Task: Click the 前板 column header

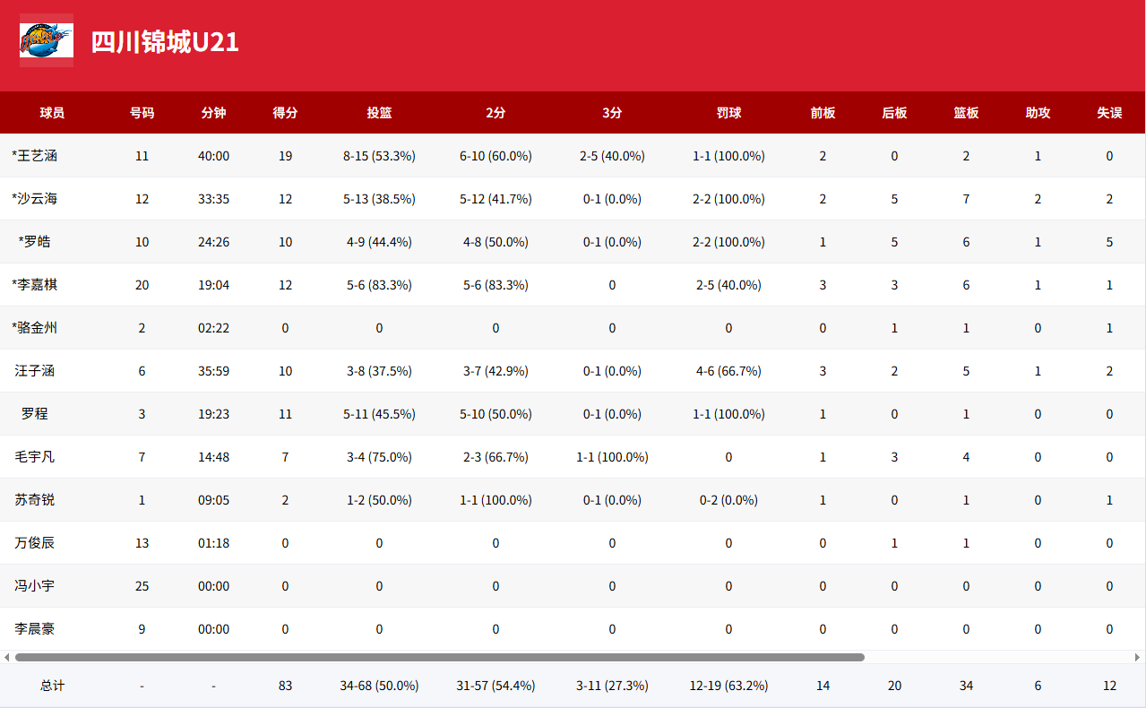Action: point(823,113)
